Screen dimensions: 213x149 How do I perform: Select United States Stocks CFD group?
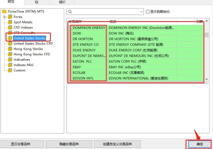coord(33,43)
